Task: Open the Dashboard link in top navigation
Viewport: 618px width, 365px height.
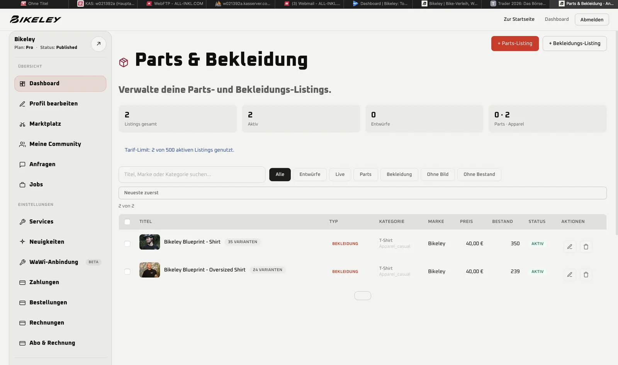Action: [x=557, y=19]
